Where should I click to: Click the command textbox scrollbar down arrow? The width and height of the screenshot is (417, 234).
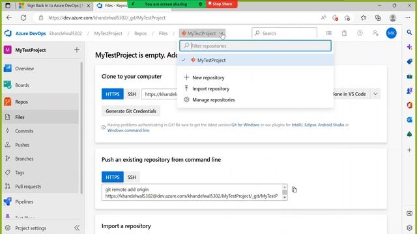pos(285,198)
